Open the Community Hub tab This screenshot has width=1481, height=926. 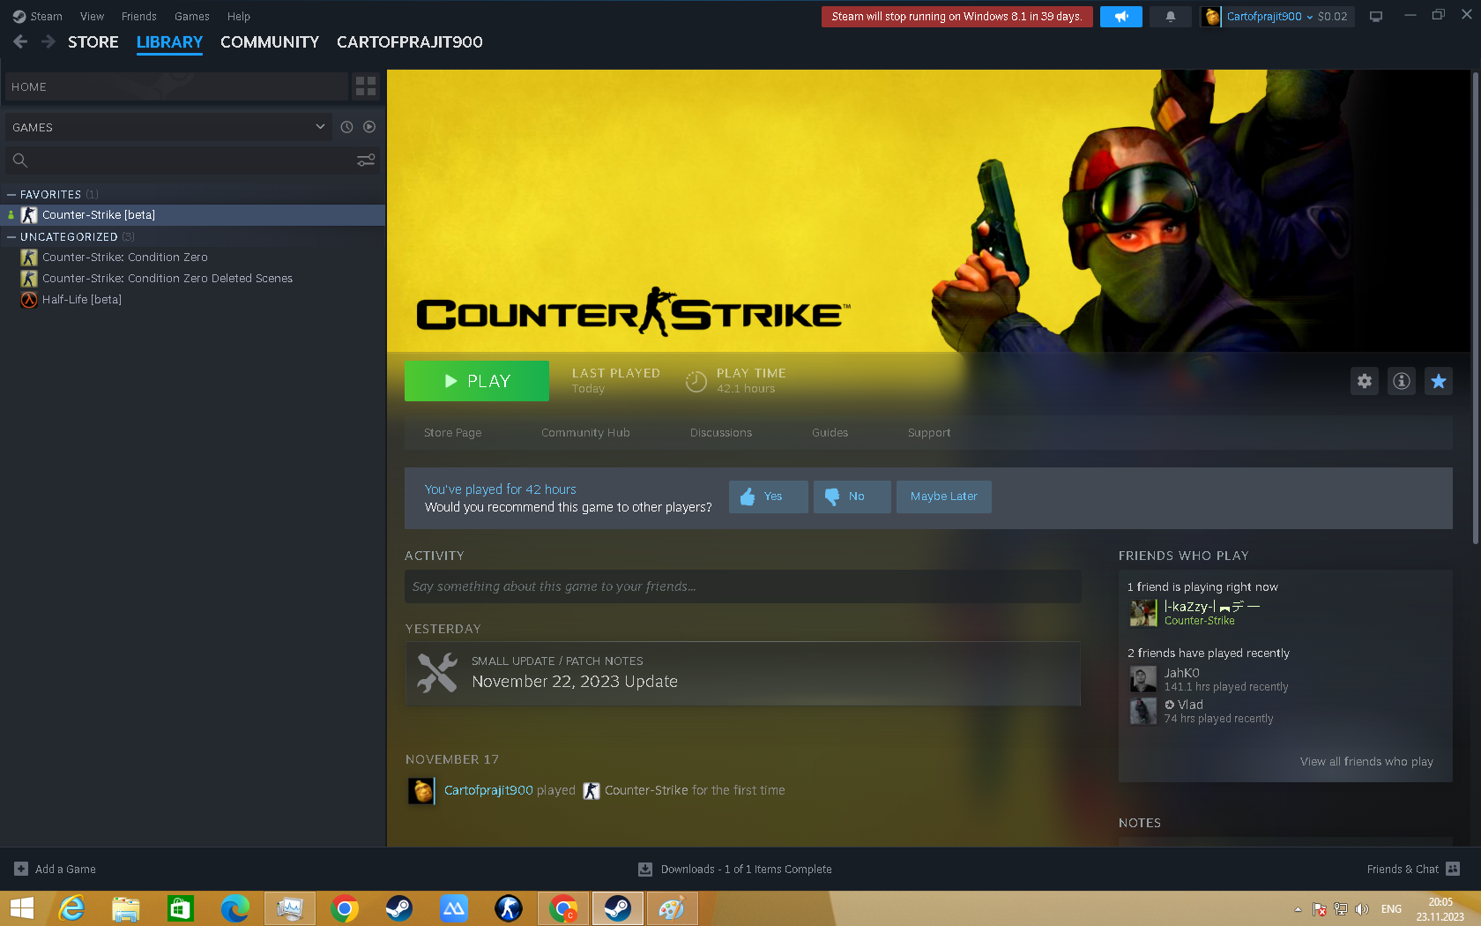point(585,432)
